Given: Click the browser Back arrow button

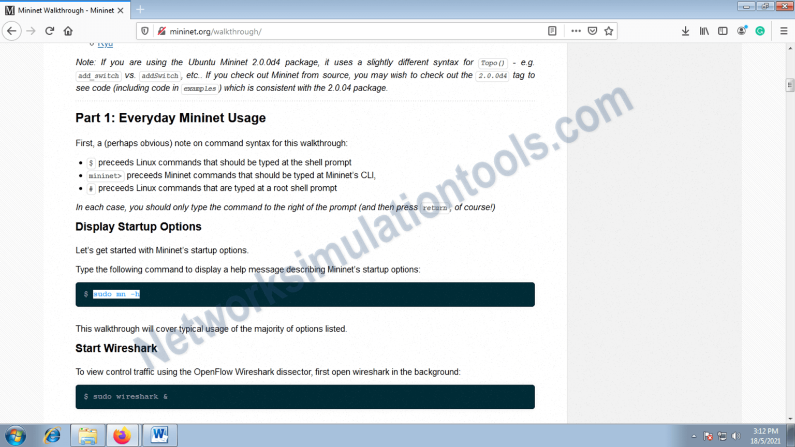Looking at the screenshot, I should (x=11, y=31).
